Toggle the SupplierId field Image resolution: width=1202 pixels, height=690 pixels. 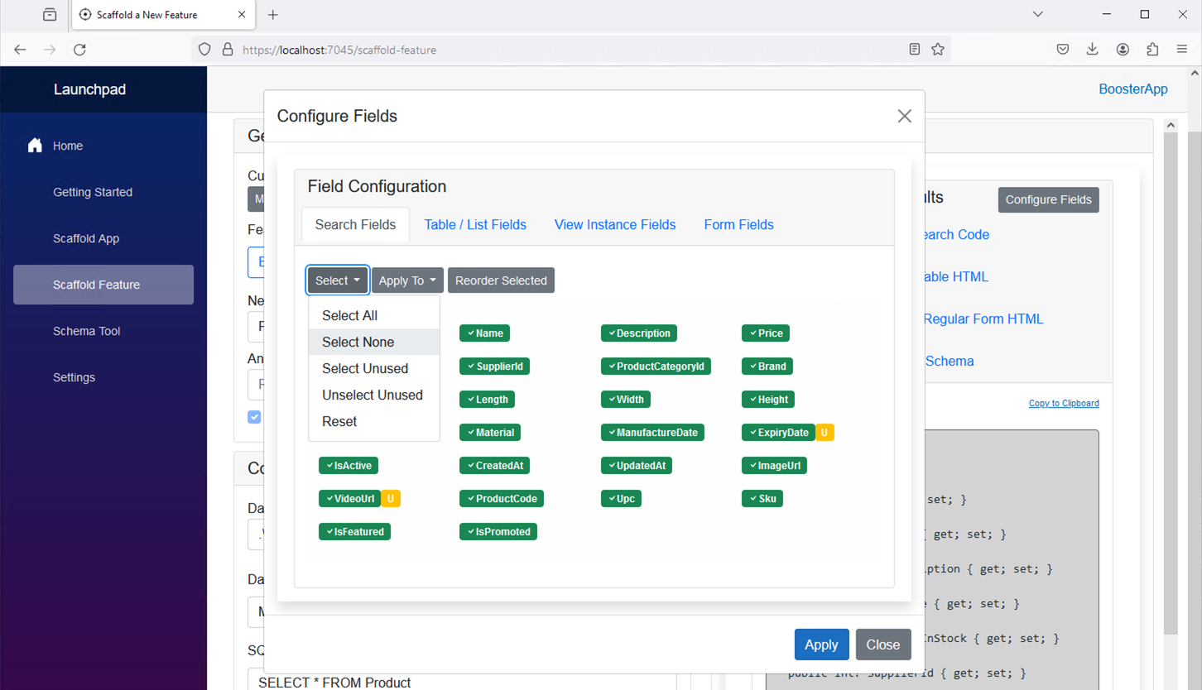(495, 367)
